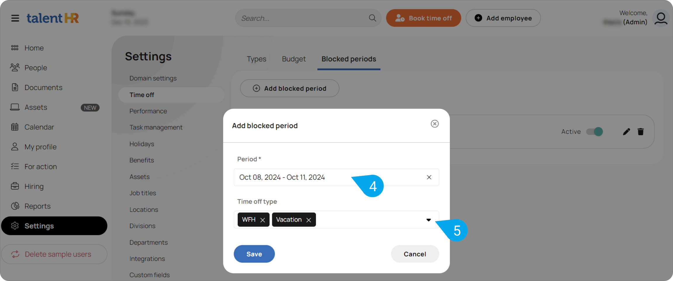Expand the Time off type dropdown
Screen dimensions: 673x281
[428, 220]
